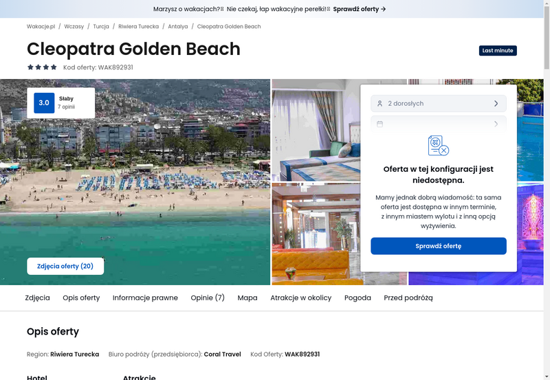
Task: Go to Informacje prawne tab
Action: pyautogui.click(x=145, y=298)
